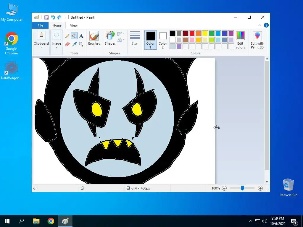Click the 100% zoom level text
Screen dimensions: 303x227
[x=216, y=188]
